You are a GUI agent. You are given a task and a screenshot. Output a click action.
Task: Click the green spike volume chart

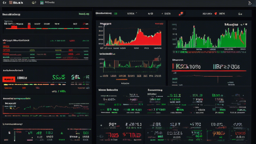(210, 37)
